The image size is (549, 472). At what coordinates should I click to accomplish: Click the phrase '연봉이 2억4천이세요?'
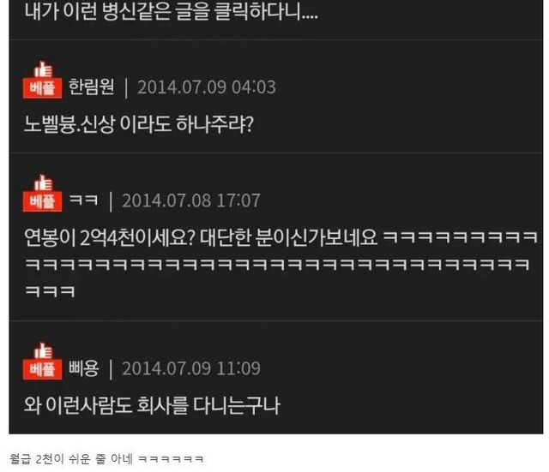[109, 237]
